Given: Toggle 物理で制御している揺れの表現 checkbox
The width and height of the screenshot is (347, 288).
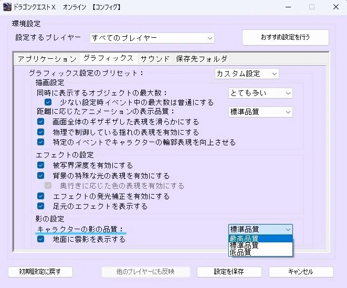Looking at the screenshot, I should pyautogui.click(x=41, y=132).
